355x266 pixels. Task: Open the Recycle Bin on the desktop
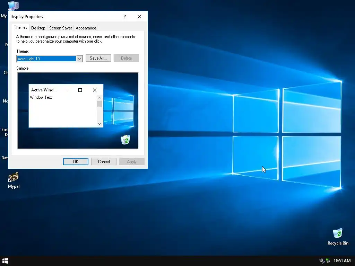coord(338,237)
